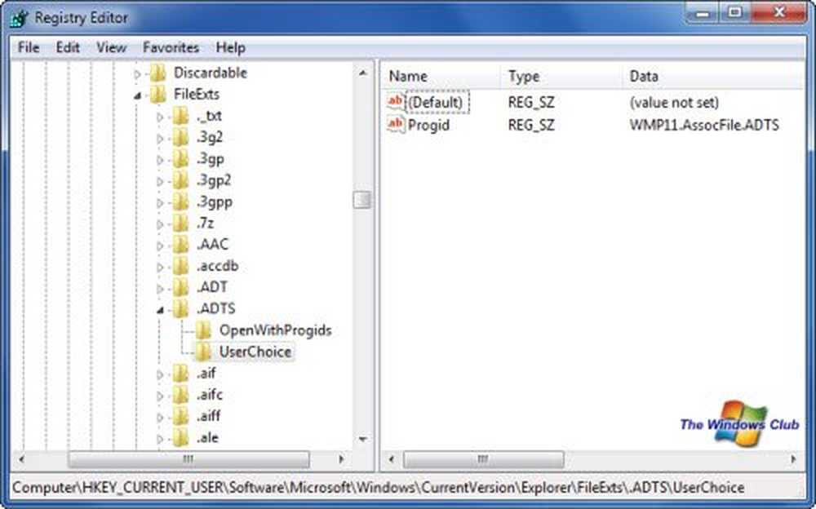
Task: Select the .accdb registry key
Action: [217, 266]
